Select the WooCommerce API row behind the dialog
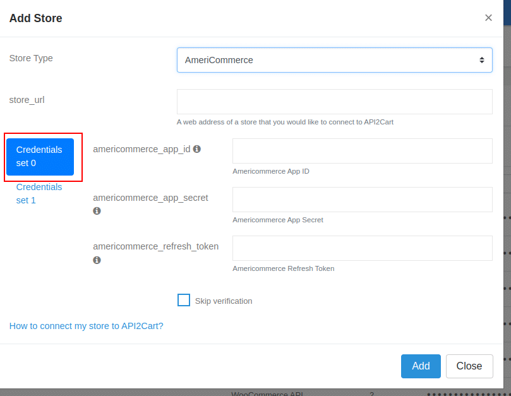 [267, 393]
